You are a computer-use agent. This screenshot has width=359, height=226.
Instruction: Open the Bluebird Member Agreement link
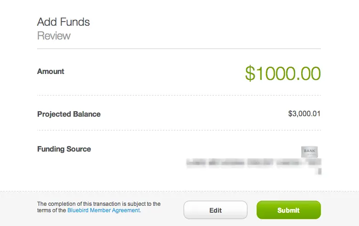104,210
